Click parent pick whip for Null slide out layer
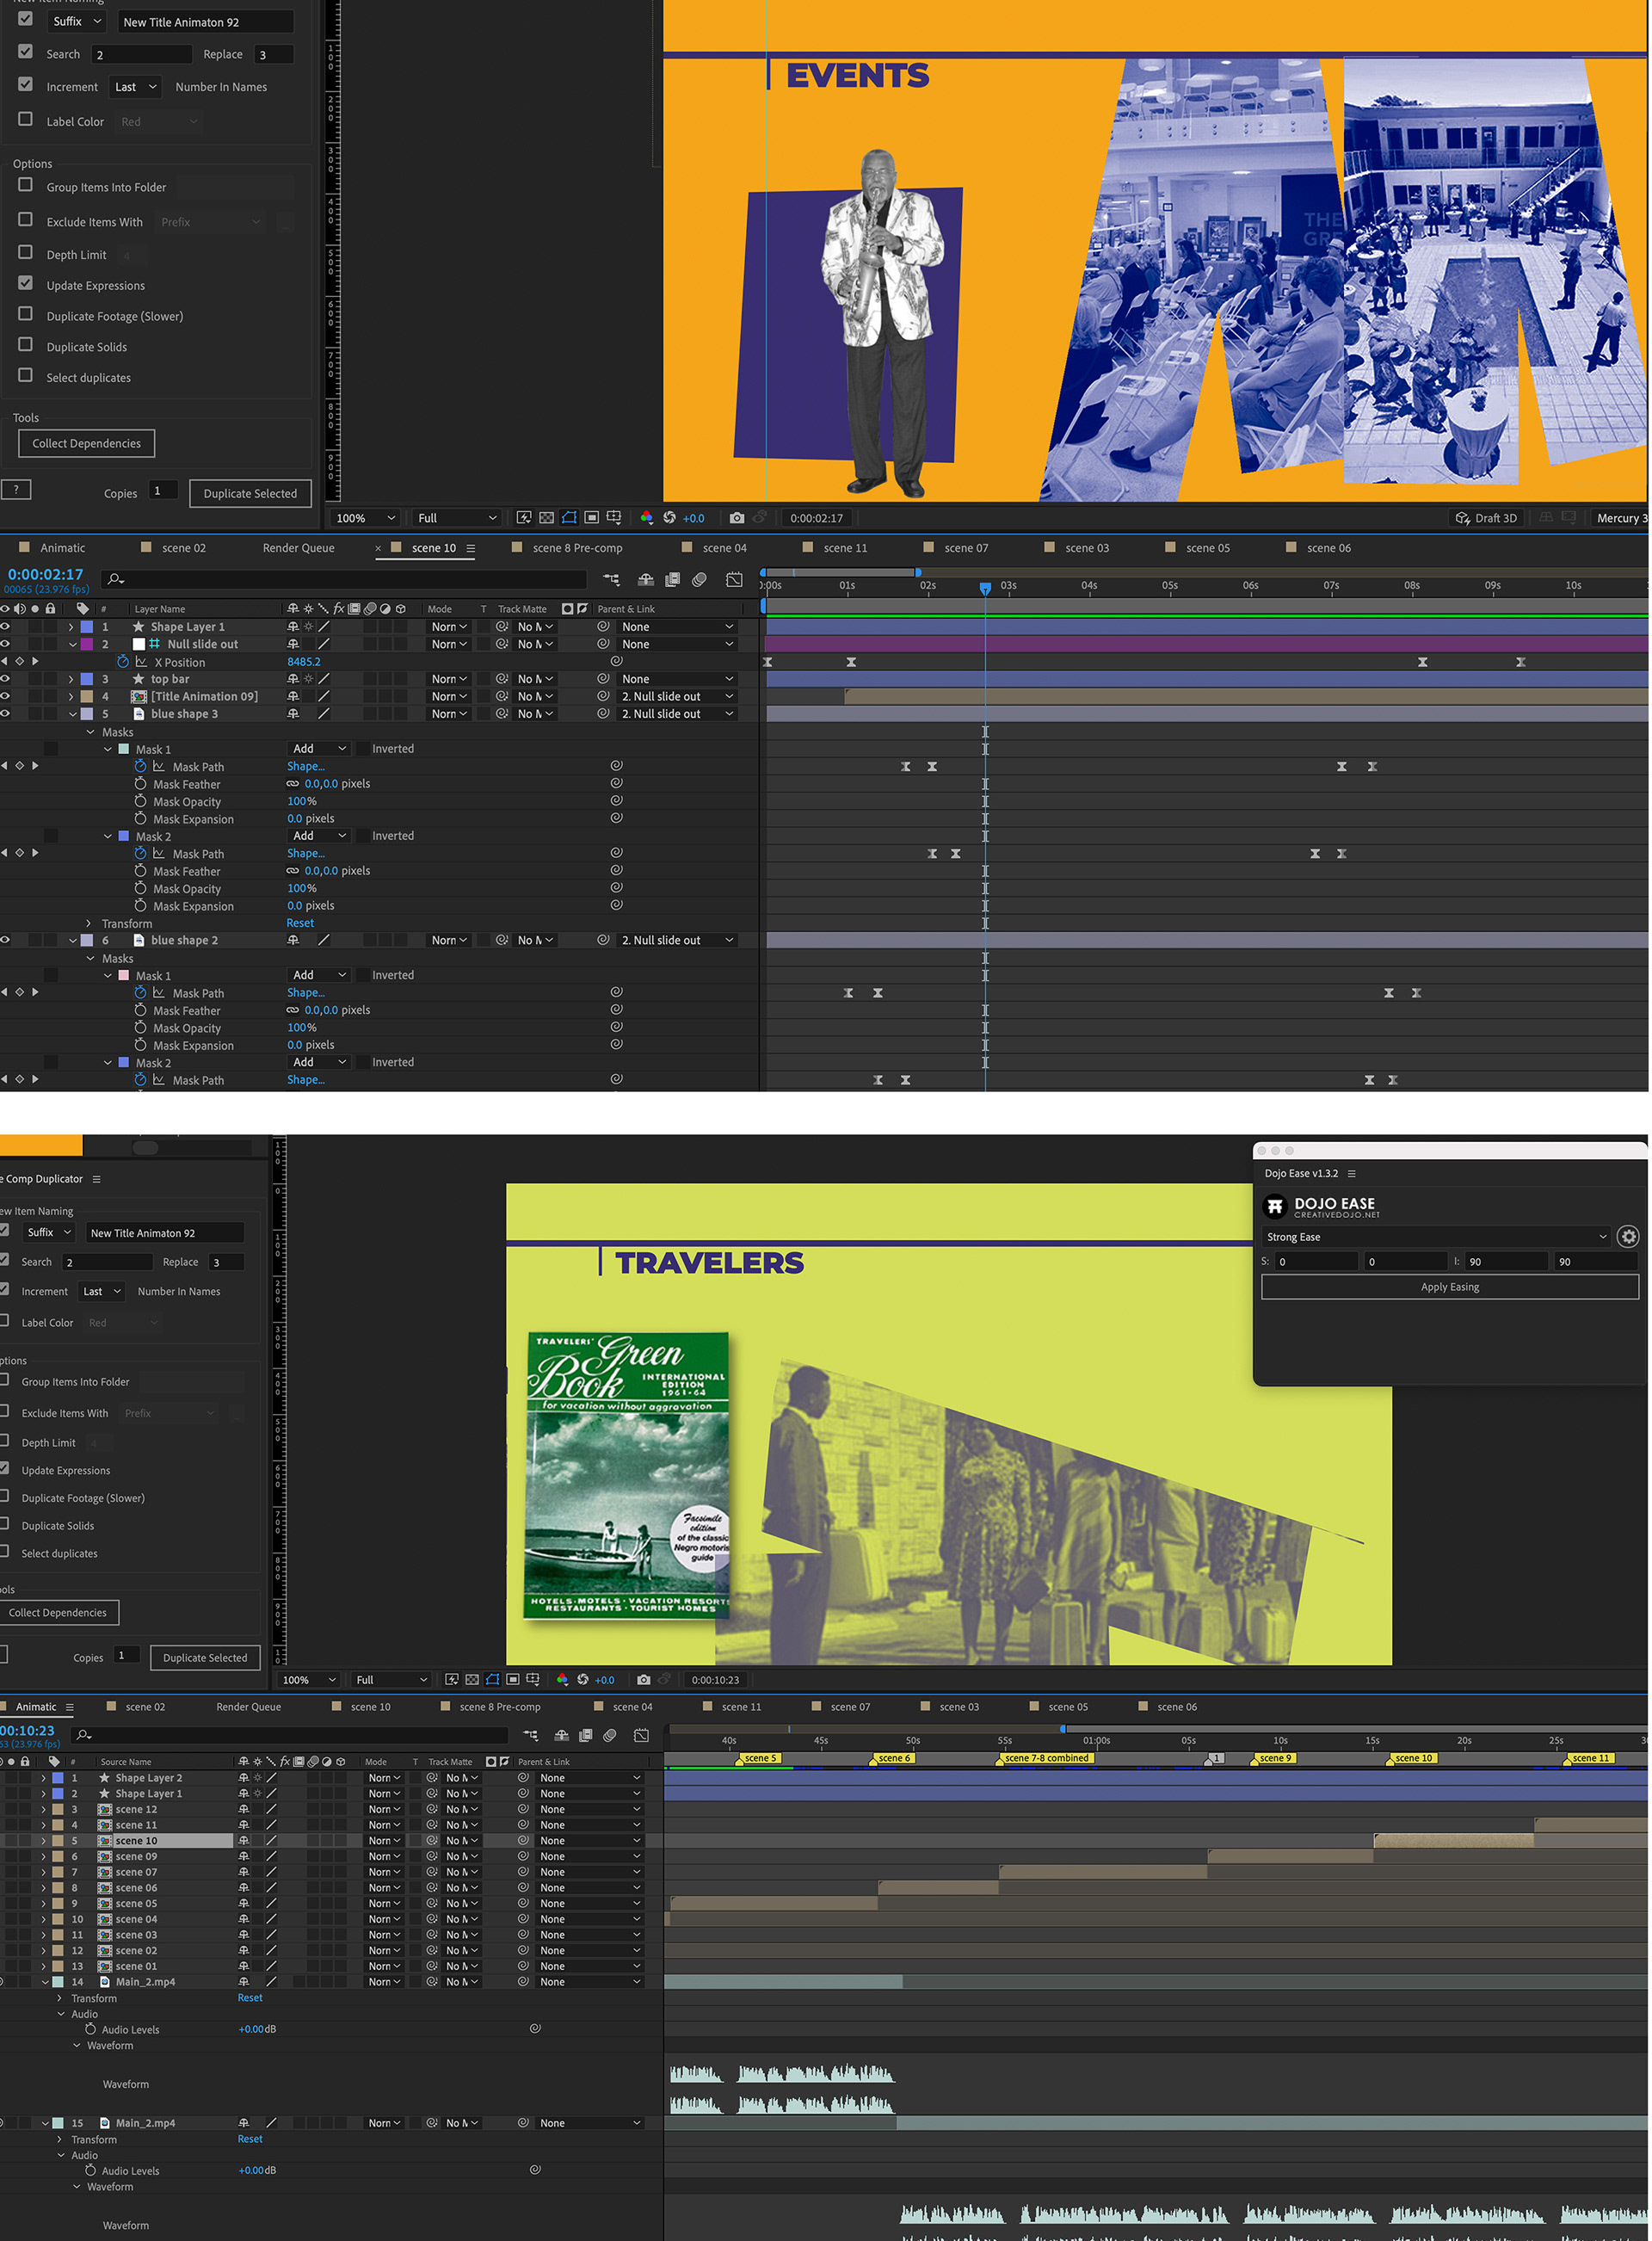Screen dimensions: 1652x2241 pos(603,644)
